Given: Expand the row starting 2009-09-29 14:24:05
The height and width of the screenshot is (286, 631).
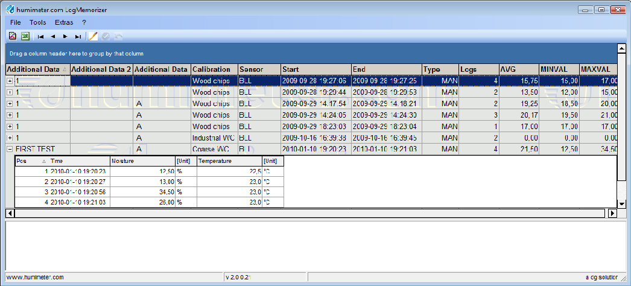Looking at the screenshot, I should [10, 115].
